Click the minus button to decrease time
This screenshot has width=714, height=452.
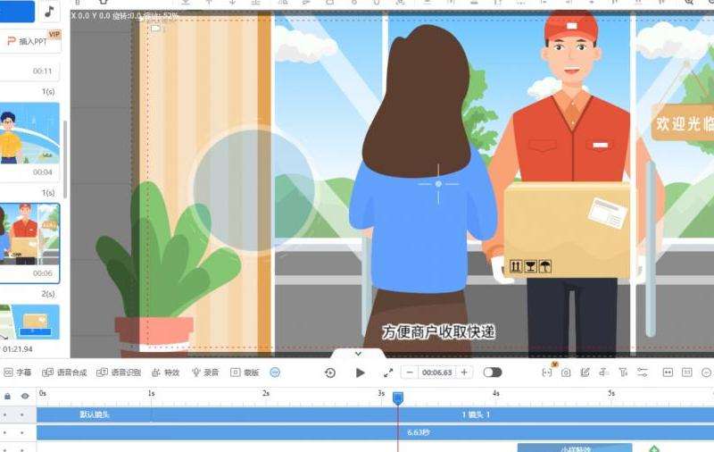[409, 372]
